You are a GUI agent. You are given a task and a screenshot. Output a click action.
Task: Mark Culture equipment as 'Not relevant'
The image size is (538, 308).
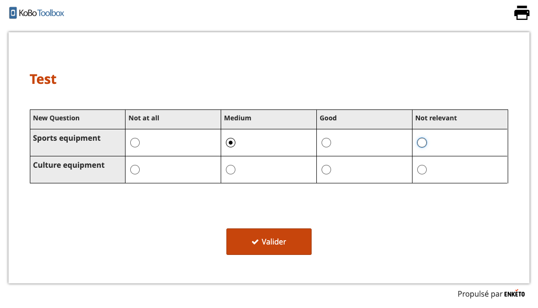coord(422,170)
